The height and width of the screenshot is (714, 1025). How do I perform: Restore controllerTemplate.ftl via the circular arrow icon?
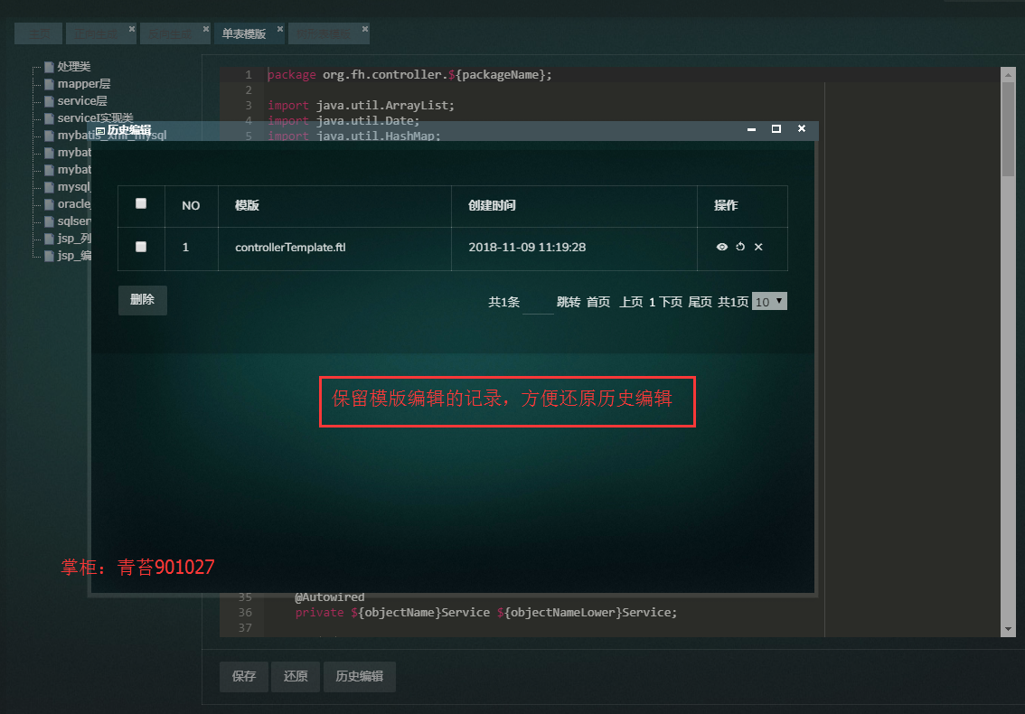click(740, 247)
